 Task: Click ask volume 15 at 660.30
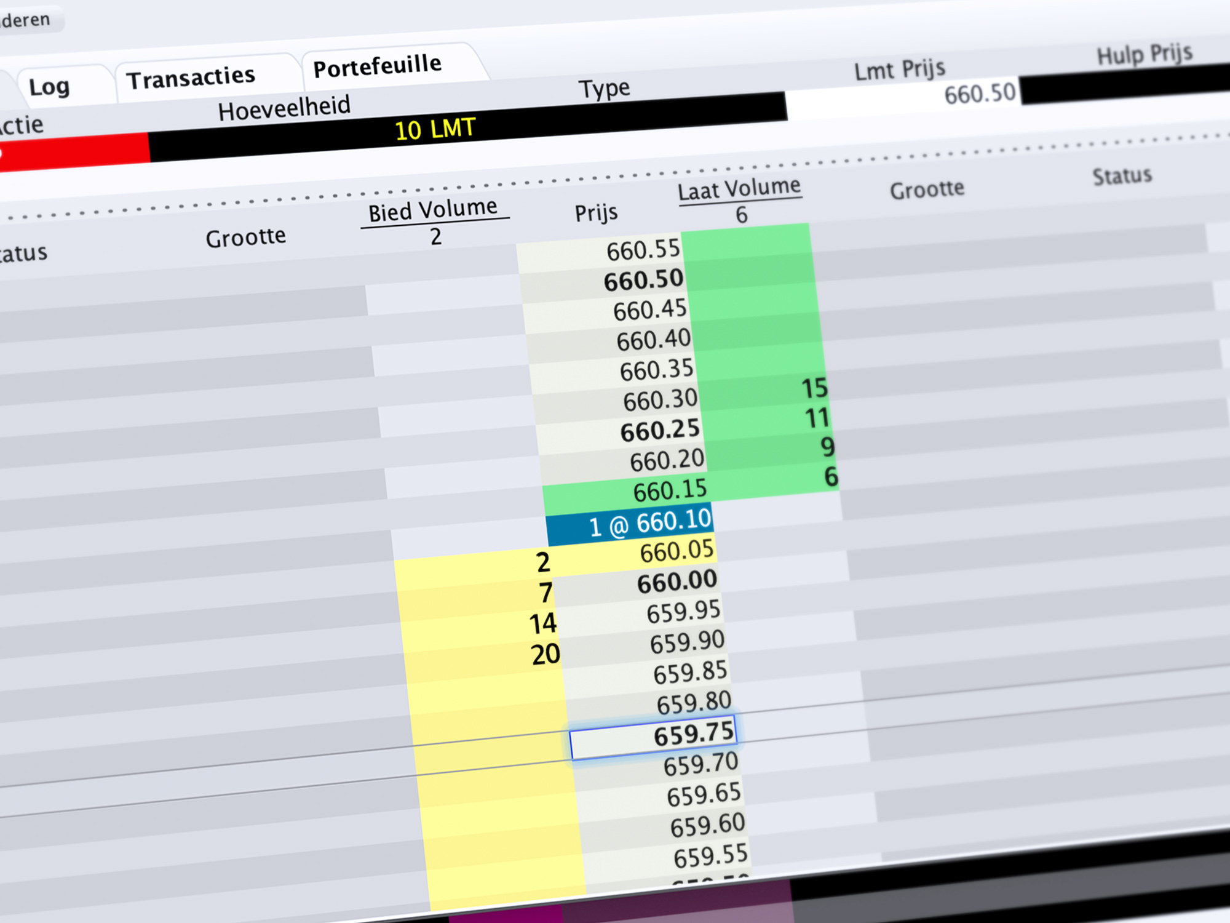(815, 388)
